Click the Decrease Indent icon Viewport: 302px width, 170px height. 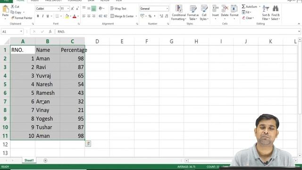101,16
